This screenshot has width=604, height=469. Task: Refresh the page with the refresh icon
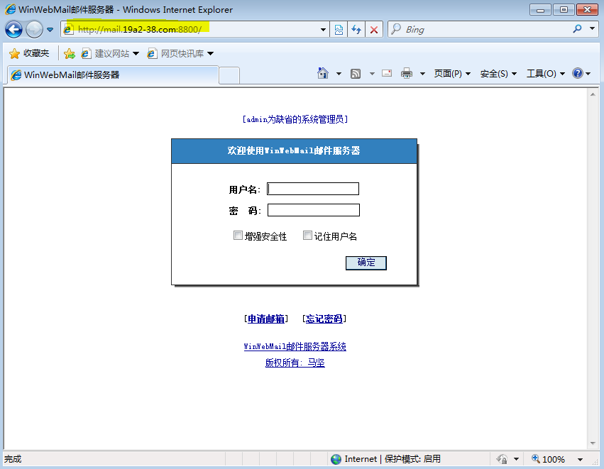coord(356,30)
